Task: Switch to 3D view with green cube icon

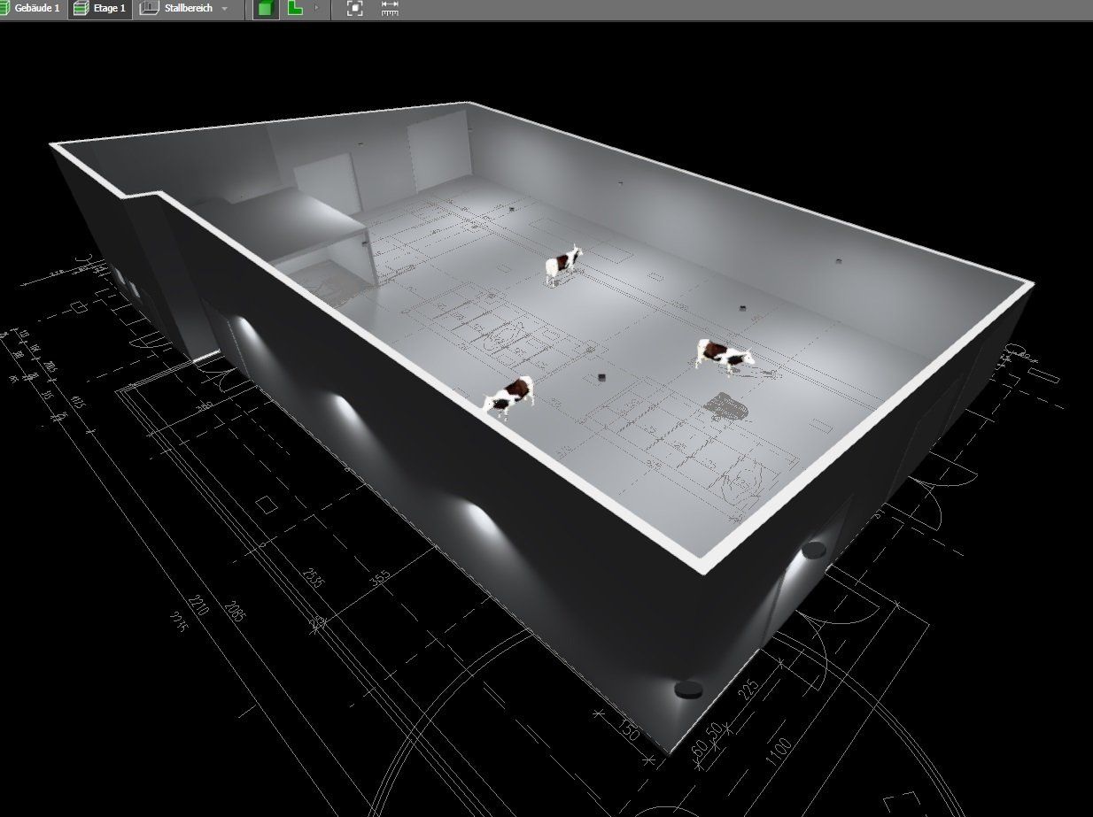Action: (x=265, y=9)
